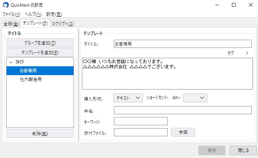
Task: Open the ファイル menu
Action: click(11, 14)
